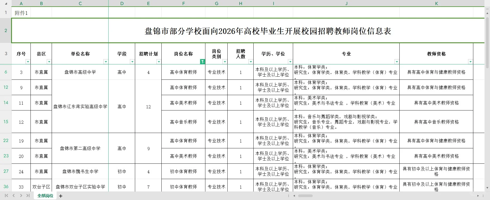Click the 岗位名称 header cell
Image resolution: width=490 pixels, height=200 pixels.
[x=183, y=54]
